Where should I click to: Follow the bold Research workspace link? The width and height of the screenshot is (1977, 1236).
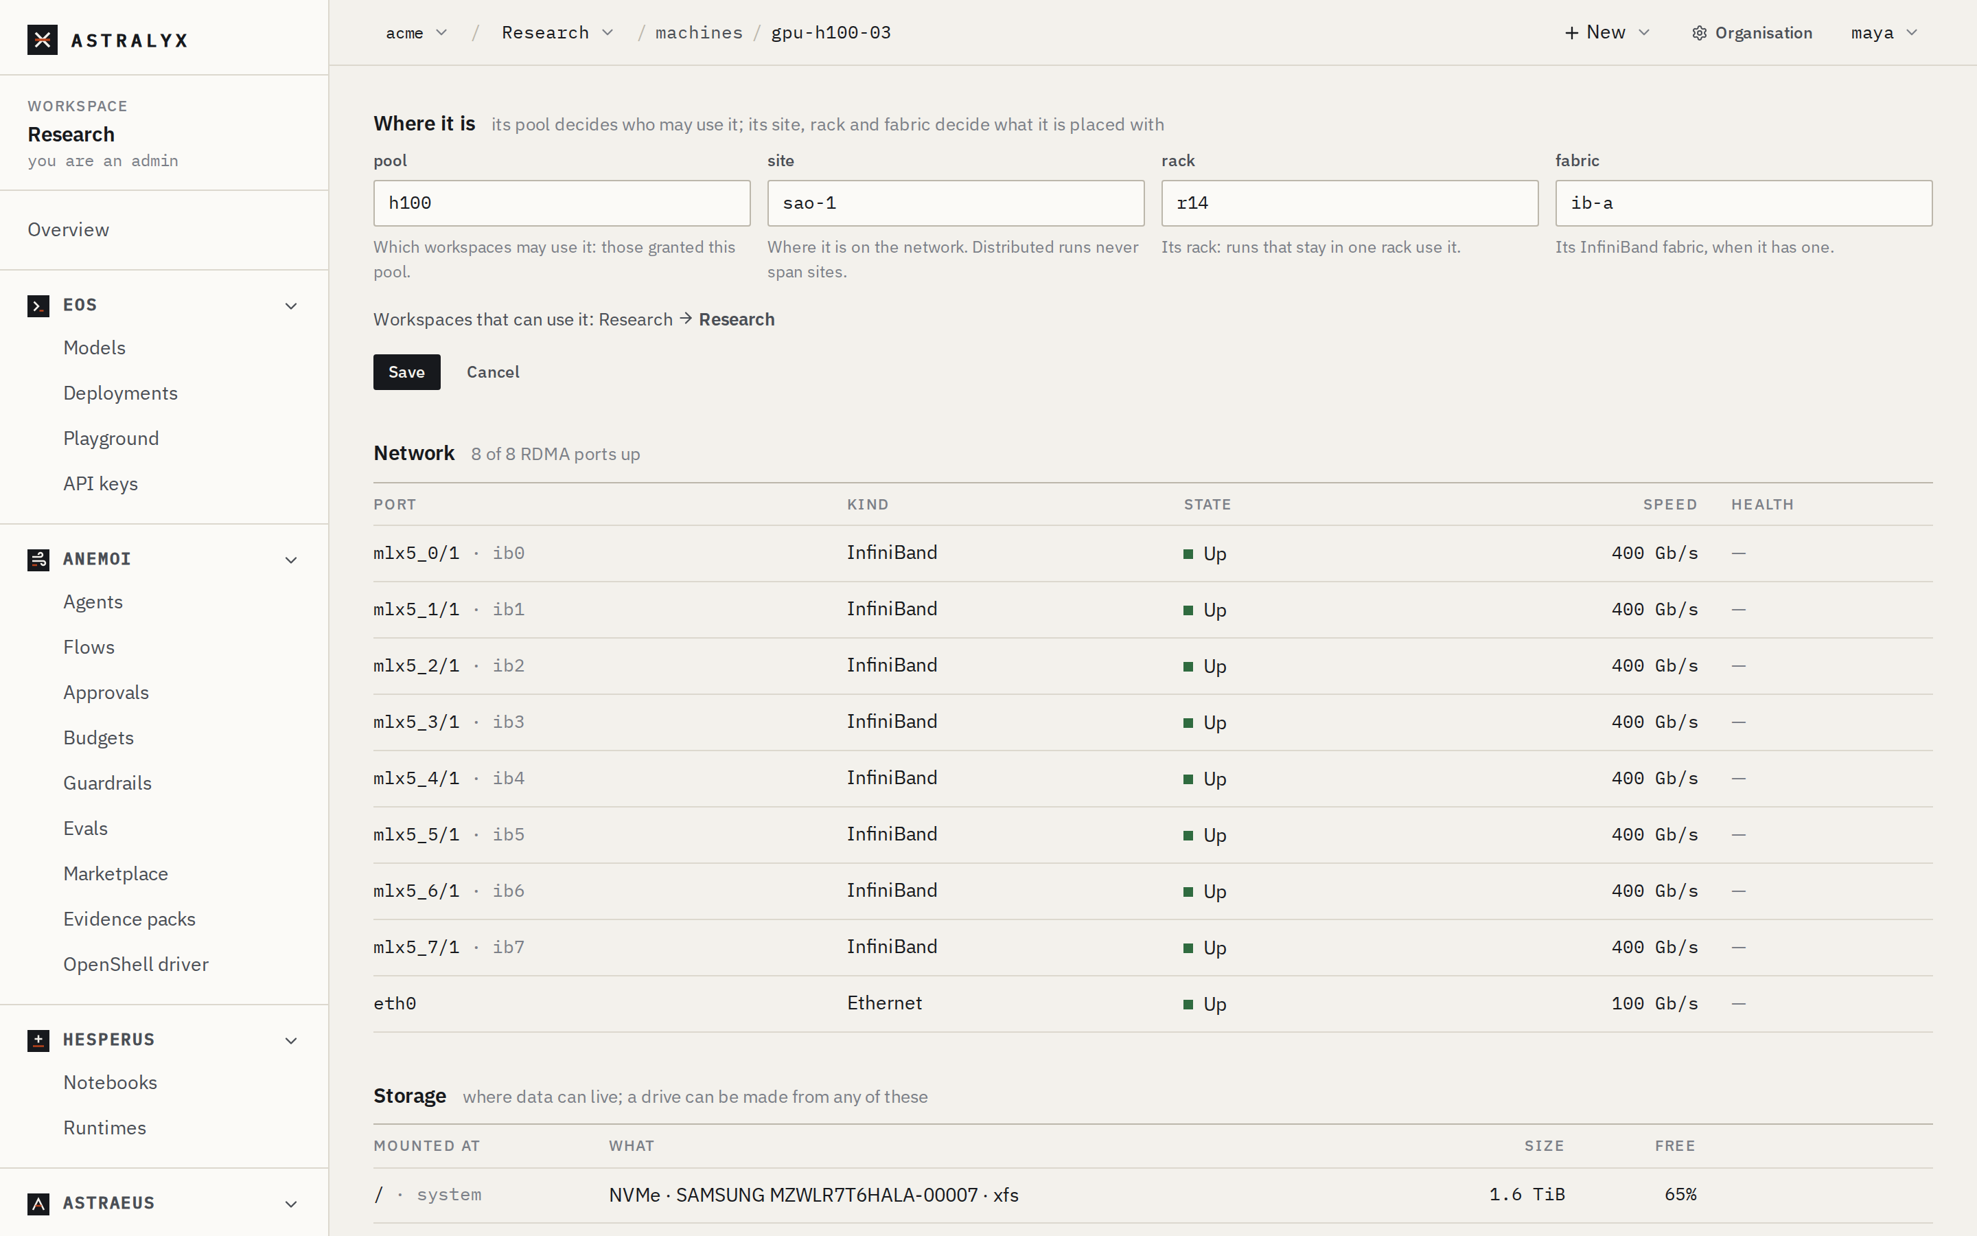coord(737,319)
